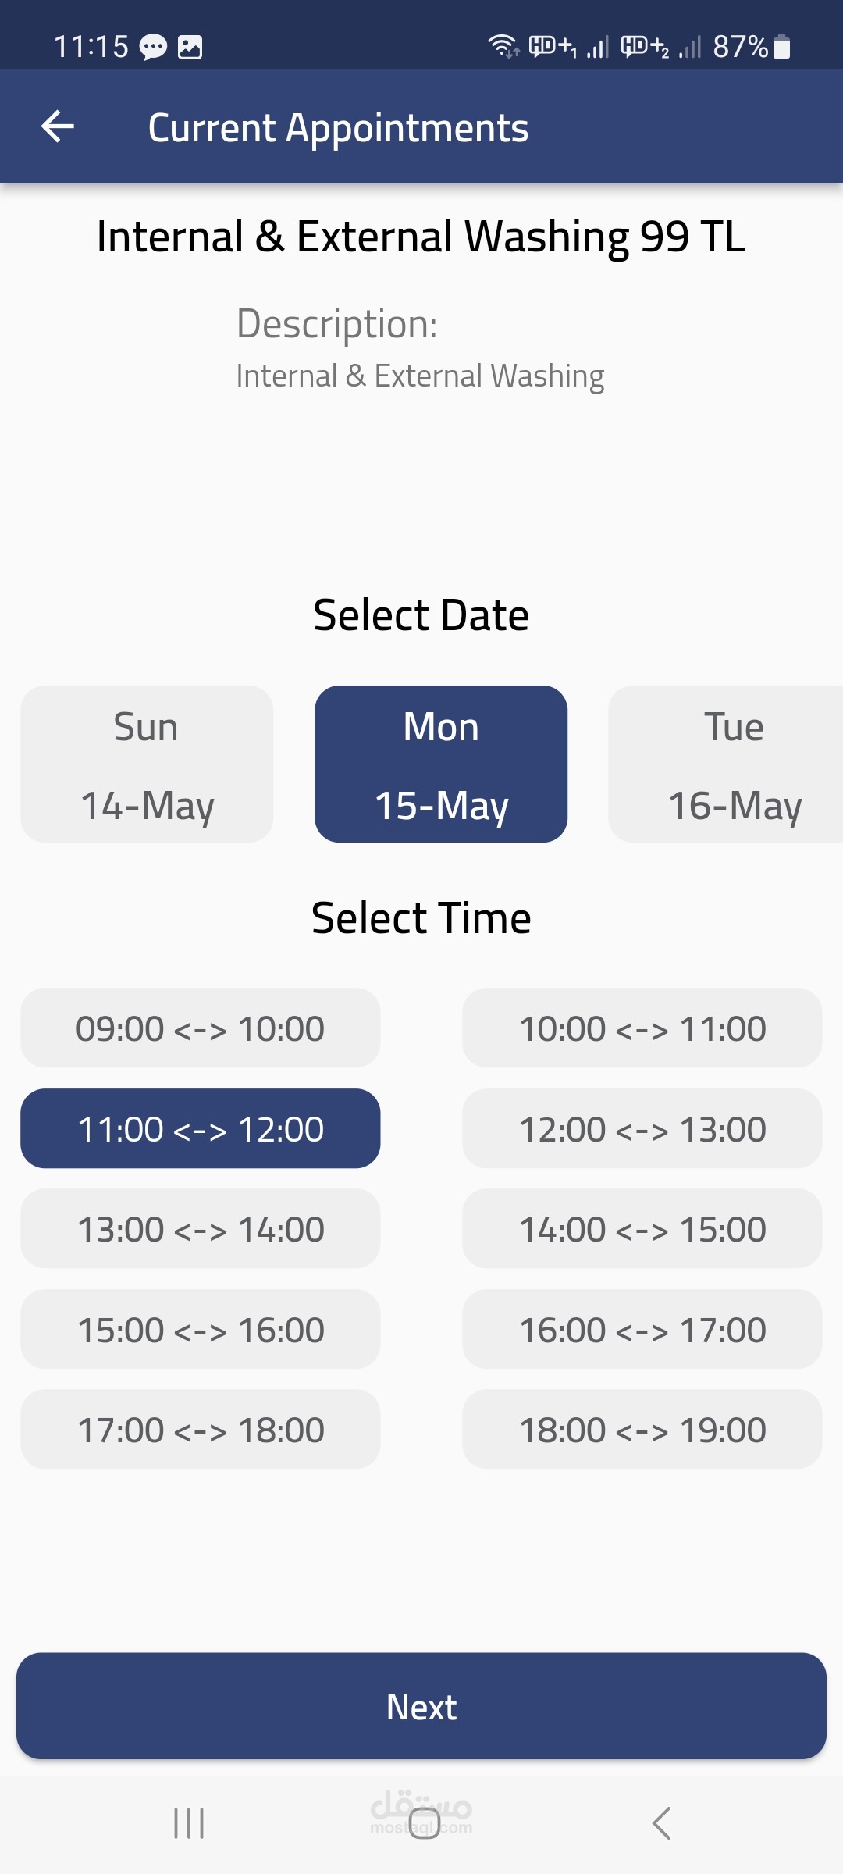Image resolution: width=843 pixels, height=1874 pixels.
Task: Select the Sun 14-May date
Action: [147, 764]
